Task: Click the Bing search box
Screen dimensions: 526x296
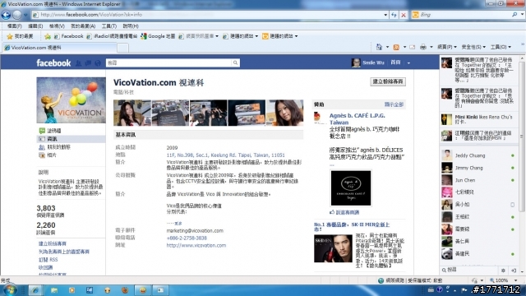Action: point(464,15)
